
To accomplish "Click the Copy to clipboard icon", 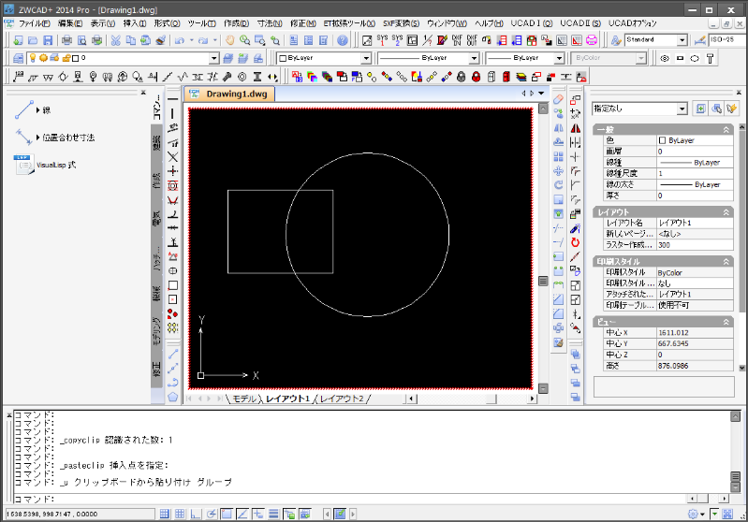I will pyautogui.click(x=130, y=40).
